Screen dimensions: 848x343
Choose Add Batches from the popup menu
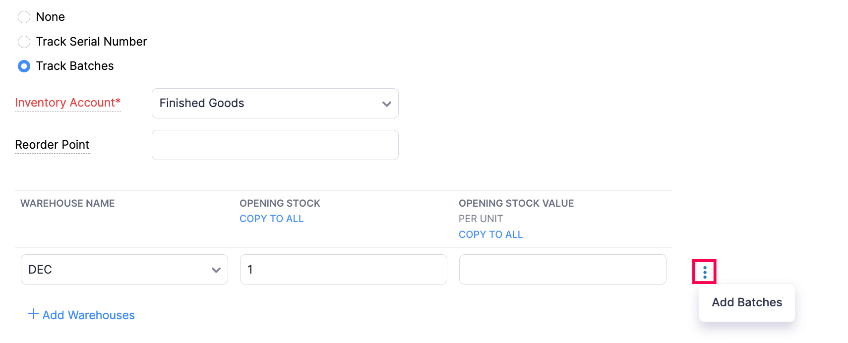[x=746, y=302]
